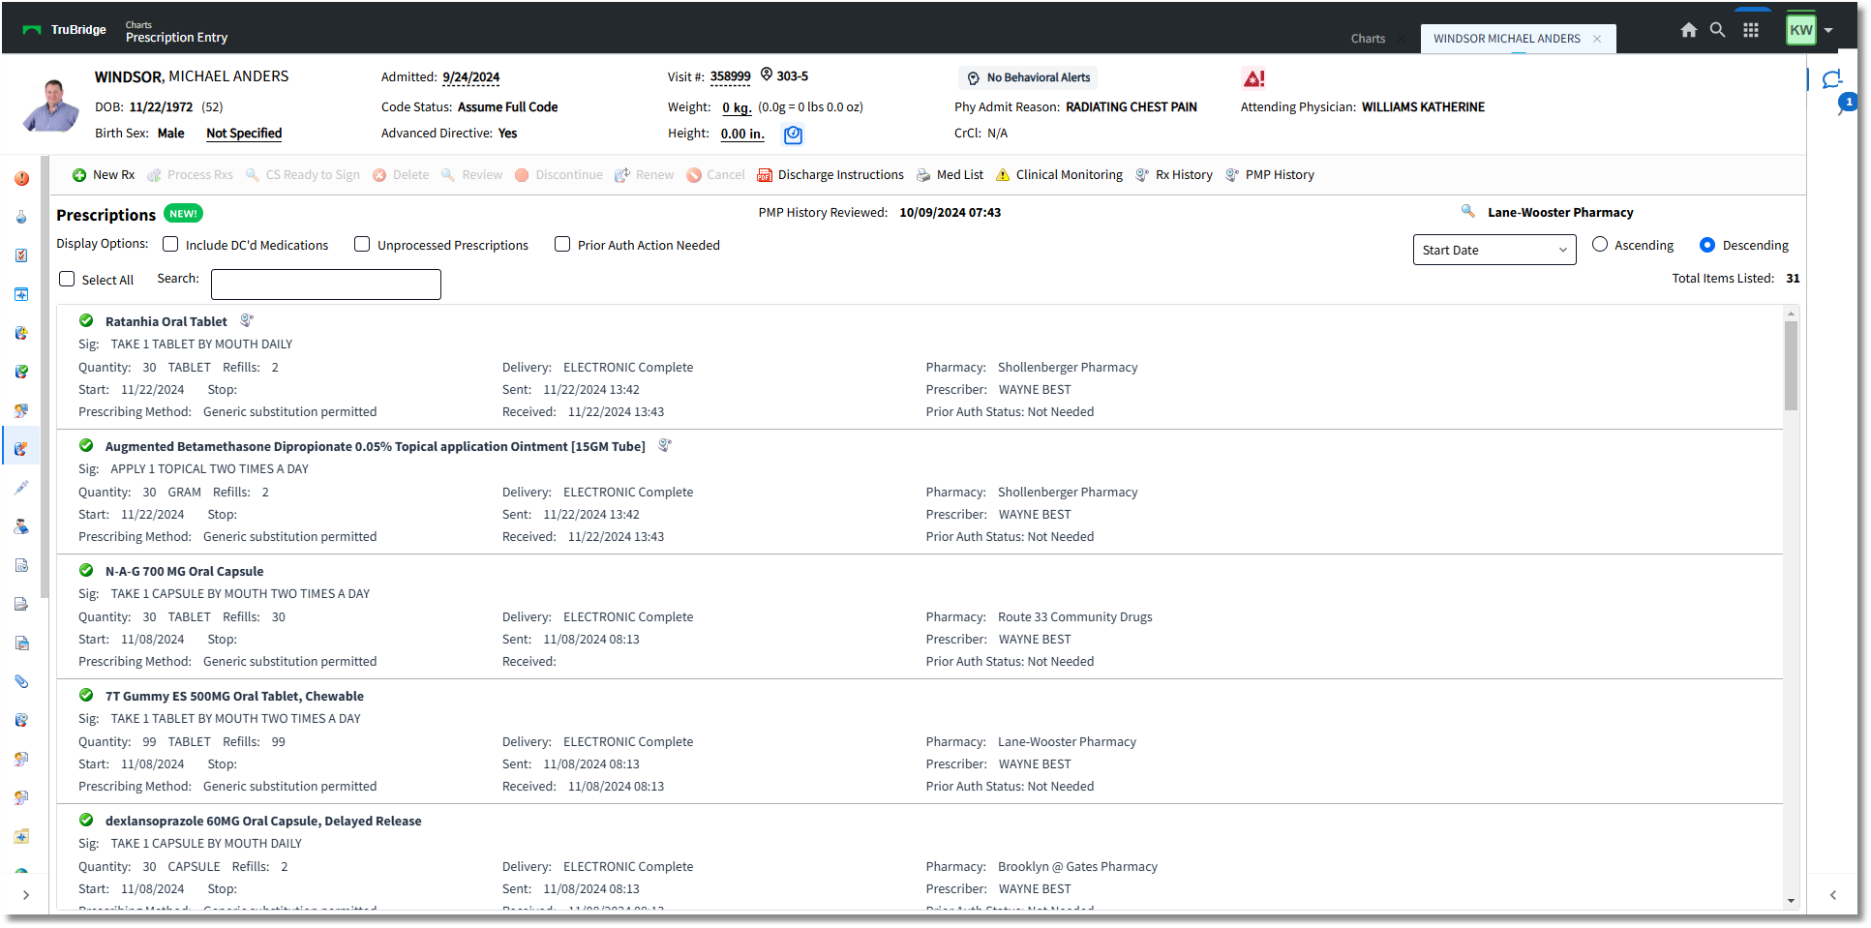Open the chat messages icon
This screenshot has height=928, width=1871.
click(1831, 79)
